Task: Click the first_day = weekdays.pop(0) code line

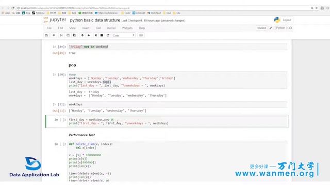Action: 92,120
